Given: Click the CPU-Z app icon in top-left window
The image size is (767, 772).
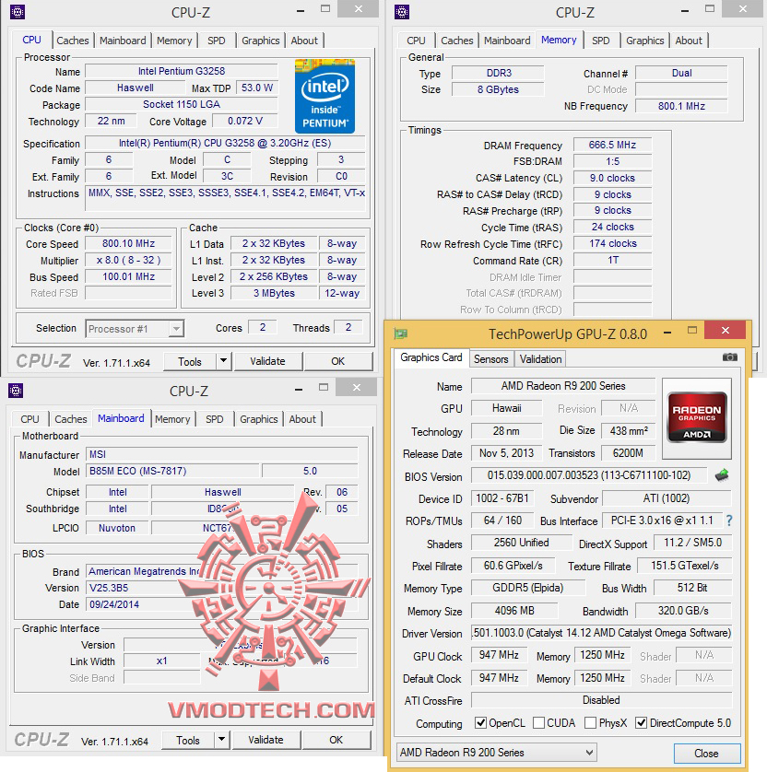Looking at the screenshot, I should pos(18,12).
